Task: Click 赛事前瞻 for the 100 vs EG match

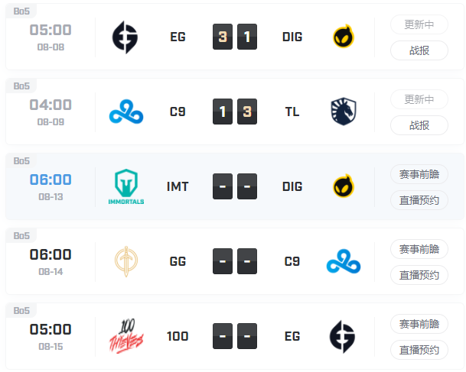Action: (419, 324)
